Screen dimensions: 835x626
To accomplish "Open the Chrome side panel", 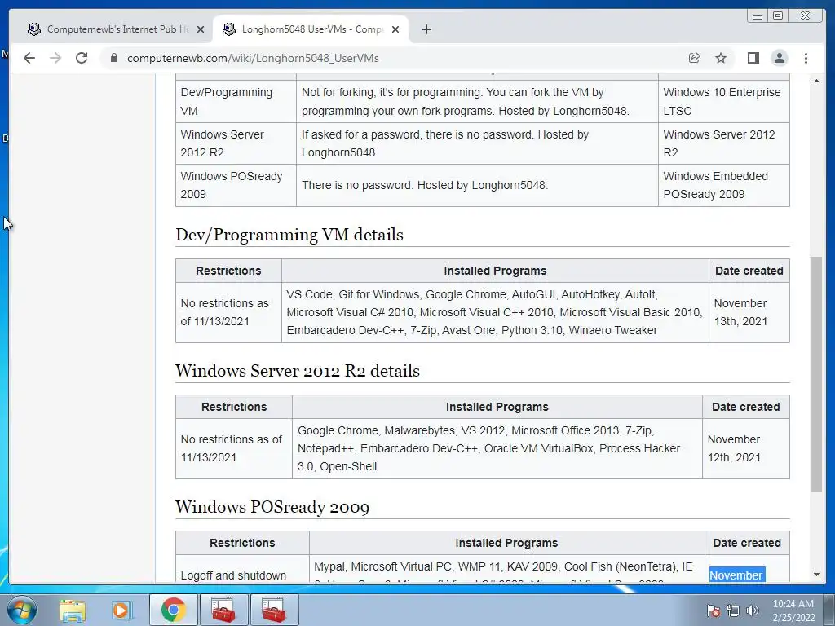I will tap(753, 58).
